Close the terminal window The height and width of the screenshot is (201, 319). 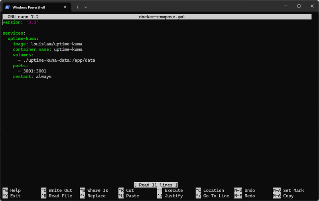pos(311,6)
